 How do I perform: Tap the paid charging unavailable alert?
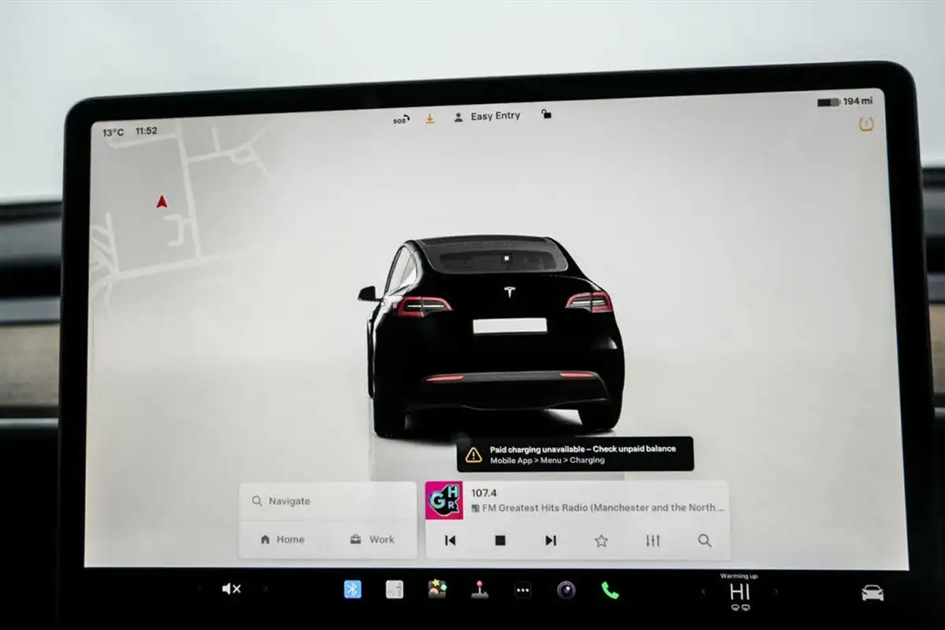[575, 454]
